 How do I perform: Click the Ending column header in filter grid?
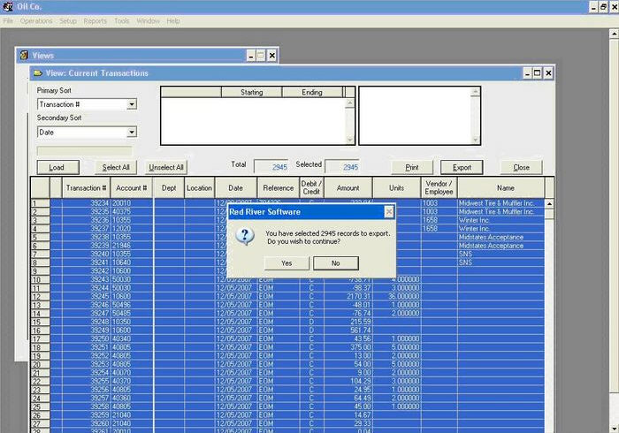[312, 92]
